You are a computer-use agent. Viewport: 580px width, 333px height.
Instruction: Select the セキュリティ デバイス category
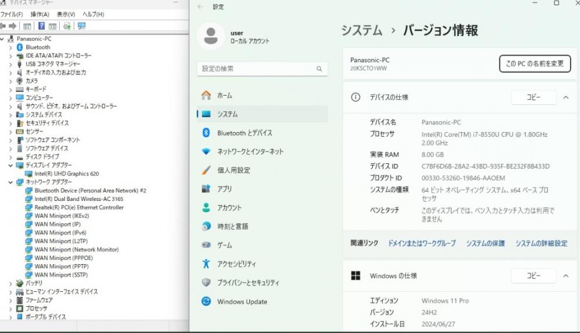coord(47,123)
